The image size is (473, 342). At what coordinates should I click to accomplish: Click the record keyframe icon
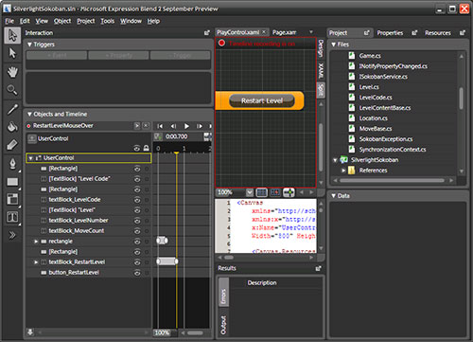point(157,136)
